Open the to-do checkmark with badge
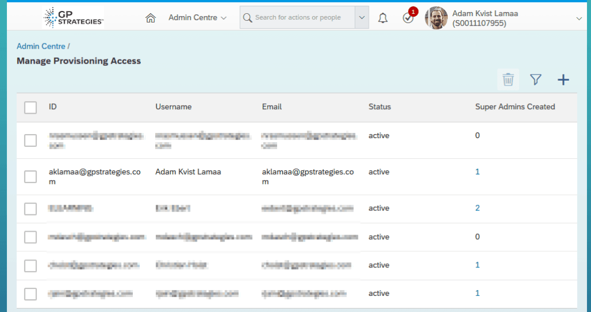This screenshot has width=591, height=312. [408, 18]
